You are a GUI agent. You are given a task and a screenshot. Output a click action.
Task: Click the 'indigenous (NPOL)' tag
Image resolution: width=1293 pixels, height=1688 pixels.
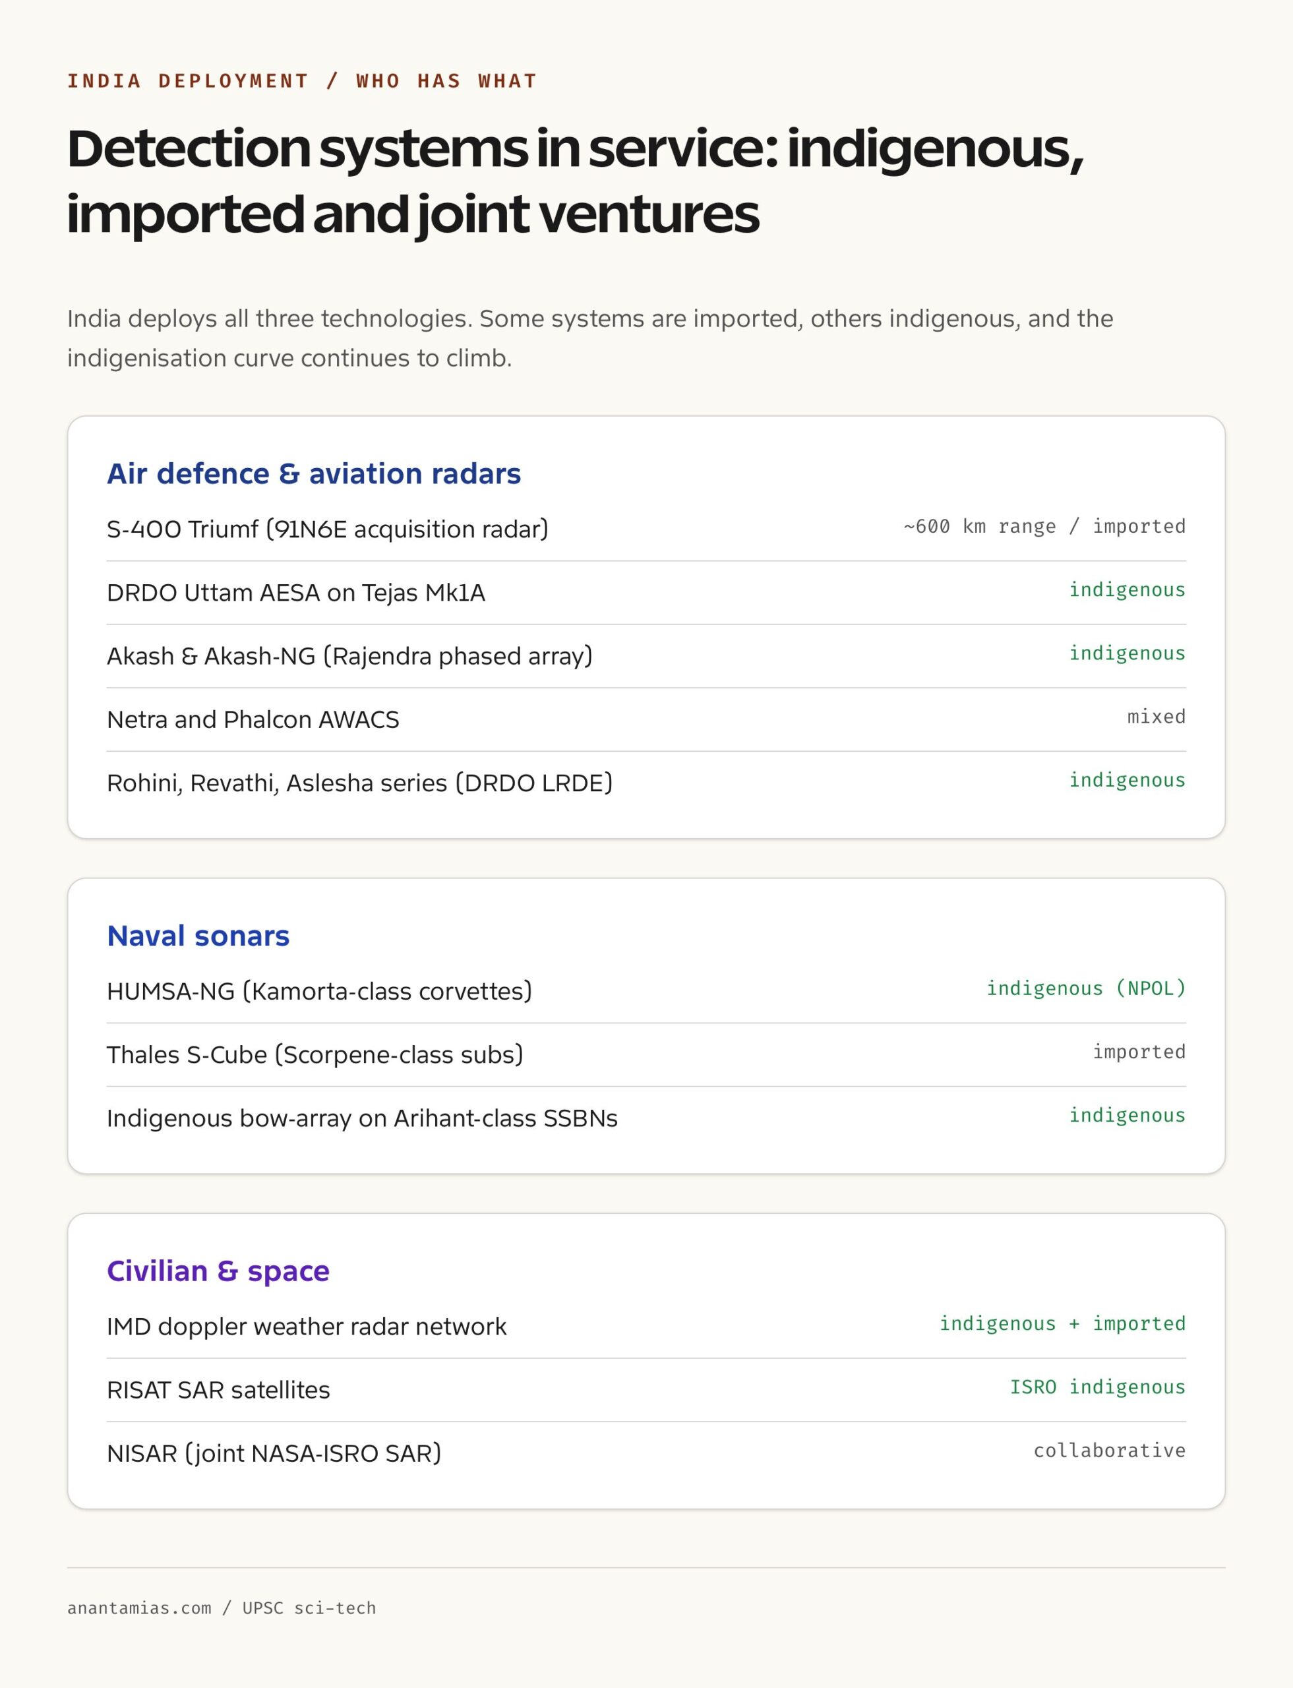tap(1087, 988)
